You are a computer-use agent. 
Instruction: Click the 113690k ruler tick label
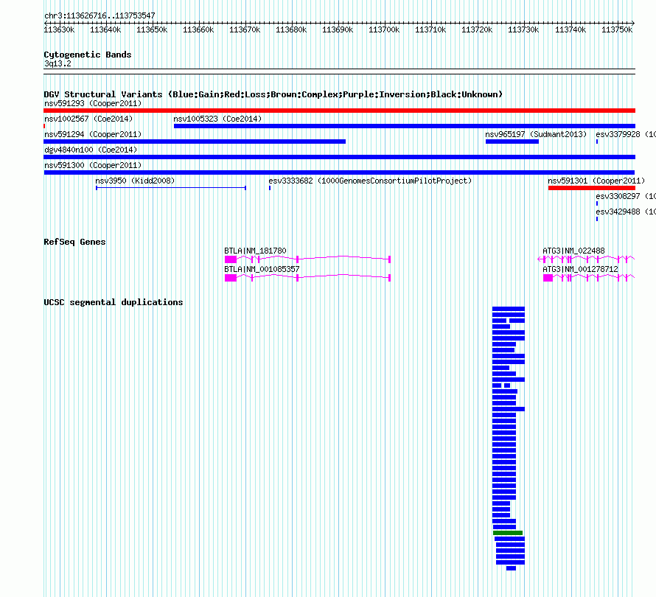(338, 29)
